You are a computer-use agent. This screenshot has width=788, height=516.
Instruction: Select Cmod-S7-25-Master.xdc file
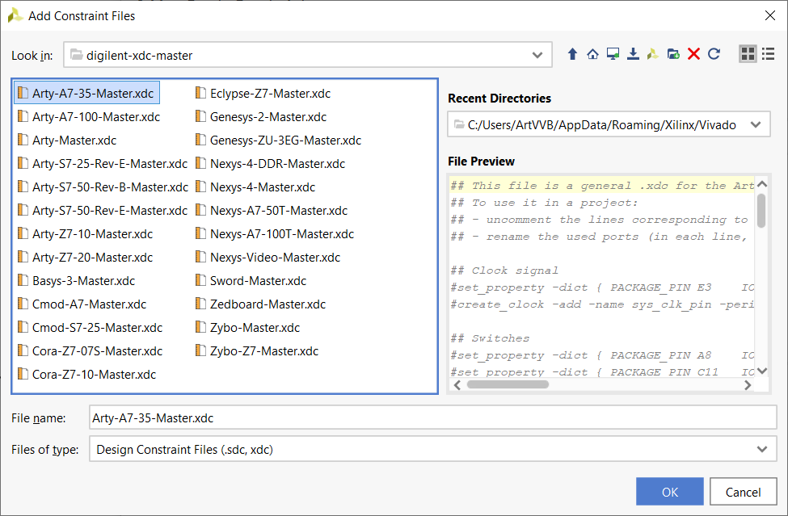coord(90,328)
